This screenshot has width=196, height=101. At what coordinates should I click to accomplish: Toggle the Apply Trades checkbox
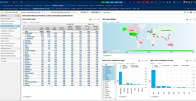[x=102, y=12]
